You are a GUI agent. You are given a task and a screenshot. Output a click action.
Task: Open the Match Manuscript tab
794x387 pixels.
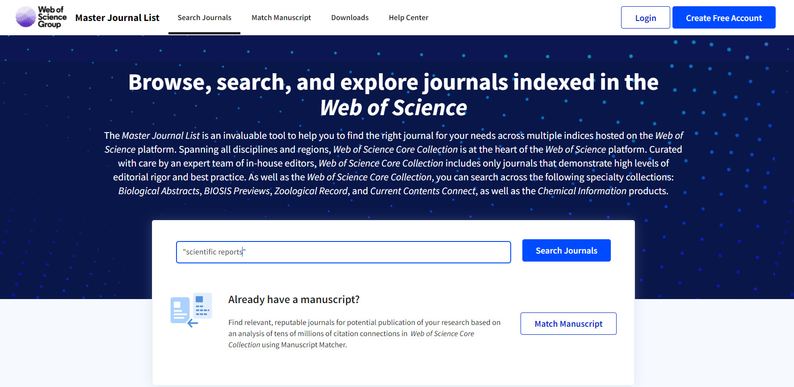(x=281, y=17)
